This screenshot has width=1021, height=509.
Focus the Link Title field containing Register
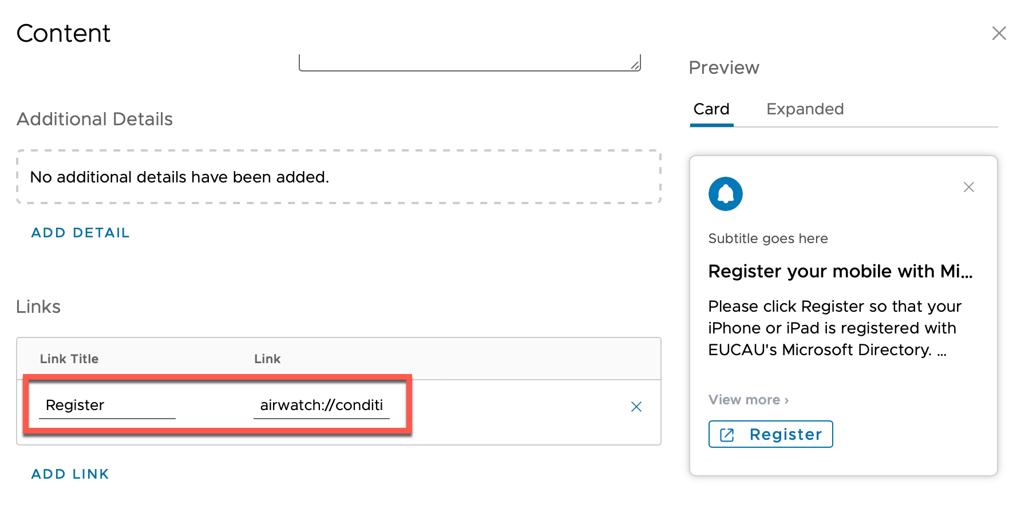107,405
